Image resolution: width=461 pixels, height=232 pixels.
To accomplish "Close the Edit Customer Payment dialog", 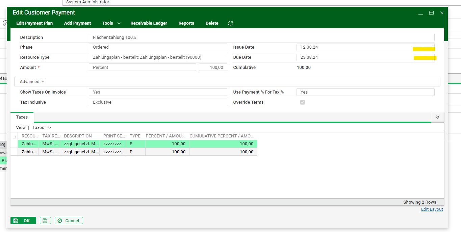I will (442, 13).
